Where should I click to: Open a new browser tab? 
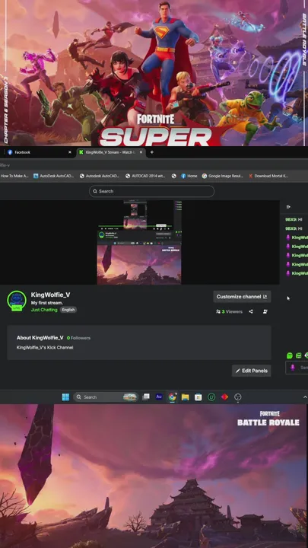click(x=152, y=152)
